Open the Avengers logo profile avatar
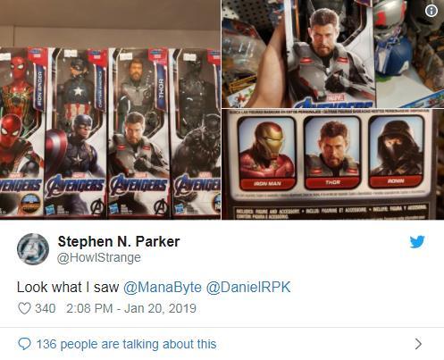Screen dimensions: 444x360 click(x=33, y=249)
